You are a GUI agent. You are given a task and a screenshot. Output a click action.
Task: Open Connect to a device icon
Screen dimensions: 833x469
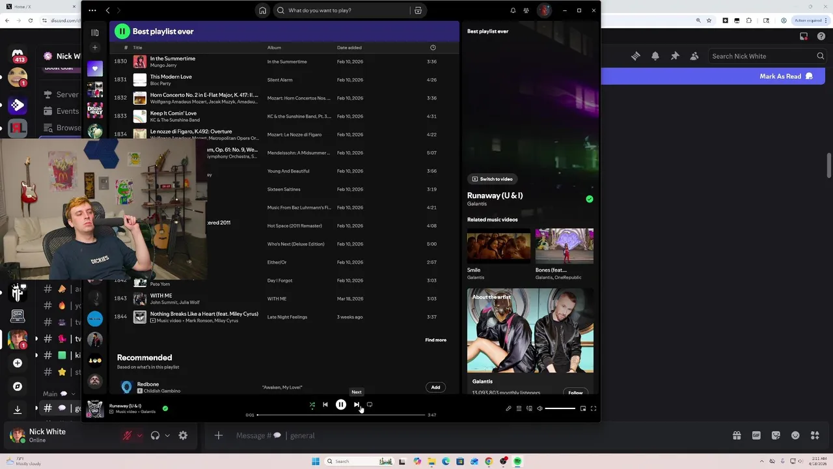(529, 408)
